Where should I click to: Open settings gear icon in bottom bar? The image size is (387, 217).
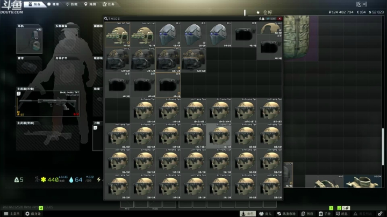[381, 214]
